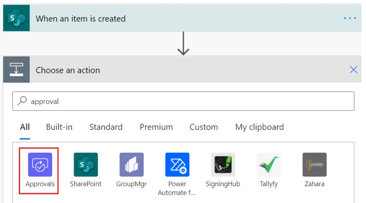
Task: Choose the Tallyfy connector icon
Action: [269, 165]
